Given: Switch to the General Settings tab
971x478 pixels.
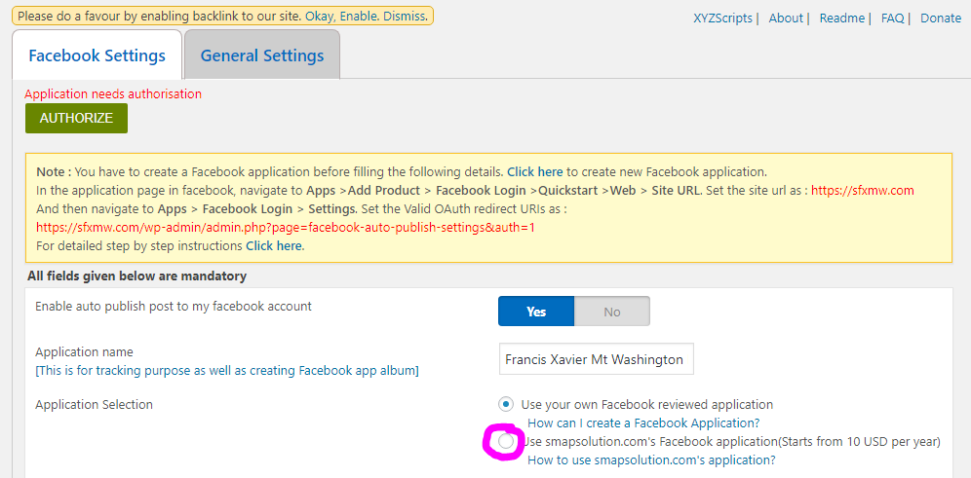Looking at the screenshot, I should pos(261,55).
